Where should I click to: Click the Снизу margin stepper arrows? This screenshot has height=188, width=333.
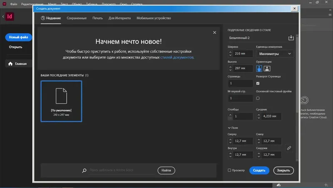pos(258,141)
